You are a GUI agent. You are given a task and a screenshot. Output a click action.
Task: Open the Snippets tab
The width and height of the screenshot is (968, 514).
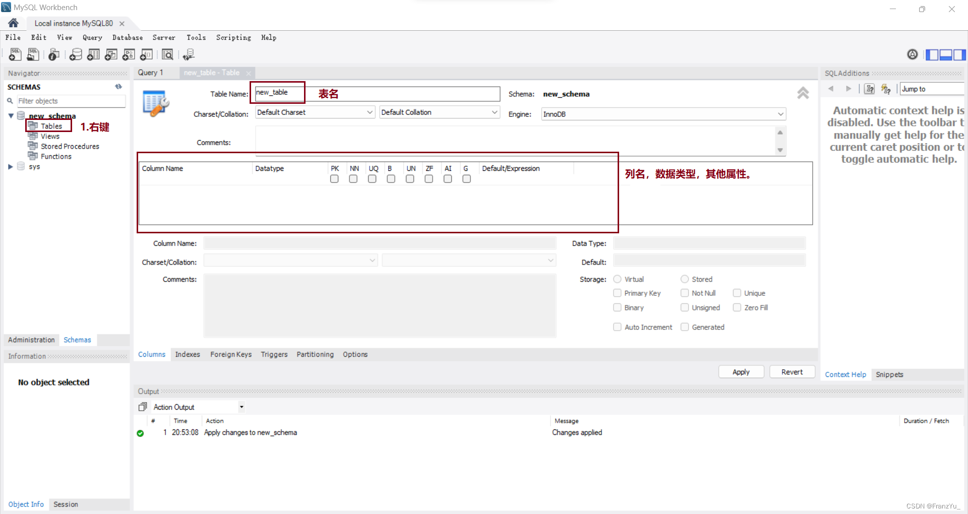click(x=889, y=374)
